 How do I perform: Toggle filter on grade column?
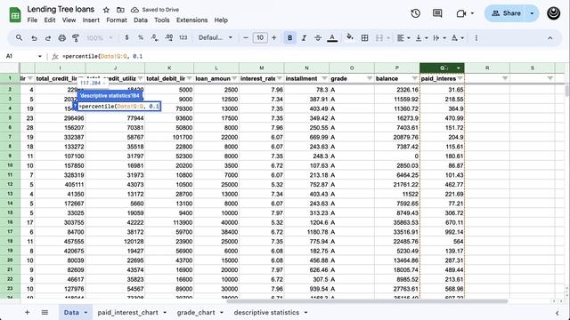click(369, 78)
